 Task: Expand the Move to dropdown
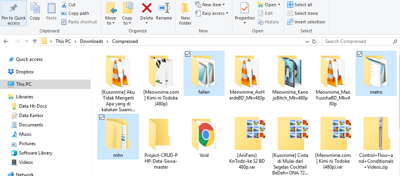111,23
